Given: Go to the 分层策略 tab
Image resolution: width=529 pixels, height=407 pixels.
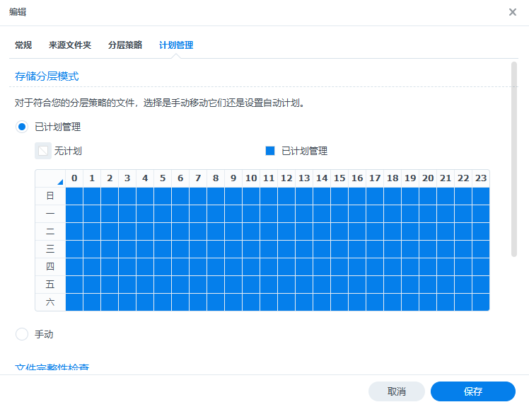Looking at the screenshot, I should click(125, 45).
